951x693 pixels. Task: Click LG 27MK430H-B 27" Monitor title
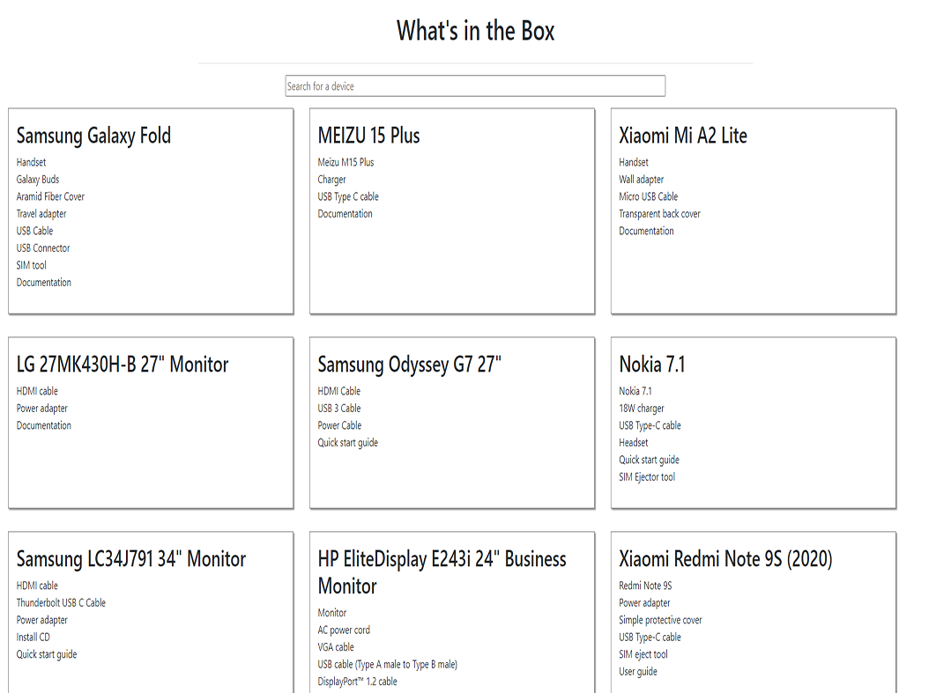(123, 365)
